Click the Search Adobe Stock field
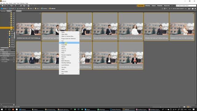The width and height of the screenshot is (197, 111). coord(186,6)
